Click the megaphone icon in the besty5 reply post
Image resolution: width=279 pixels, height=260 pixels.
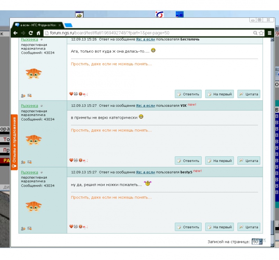tap(85, 227)
